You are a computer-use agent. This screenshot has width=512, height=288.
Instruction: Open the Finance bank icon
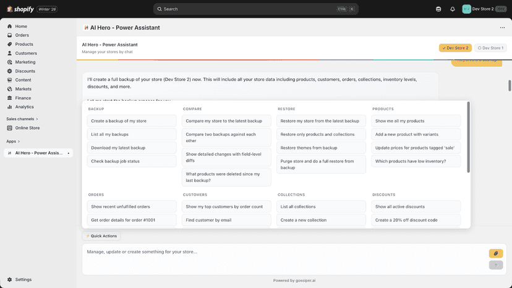click(9, 98)
